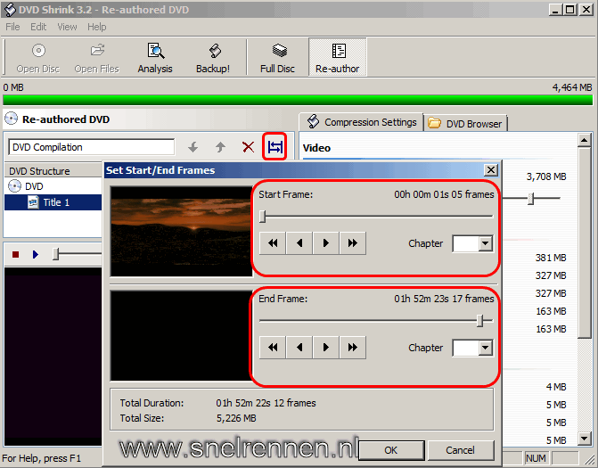This screenshot has width=598, height=468.
Task: Jump End Frame to previous chapter
Action: click(x=273, y=347)
